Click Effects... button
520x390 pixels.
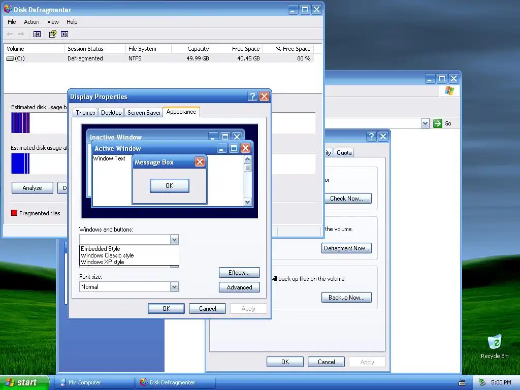pos(239,273)
